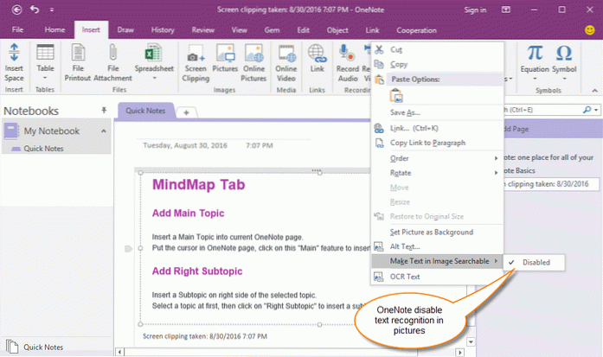Click the Record Audio microphone icon
This screenshot has width=603, height=357.
click(x=347, y=53)
